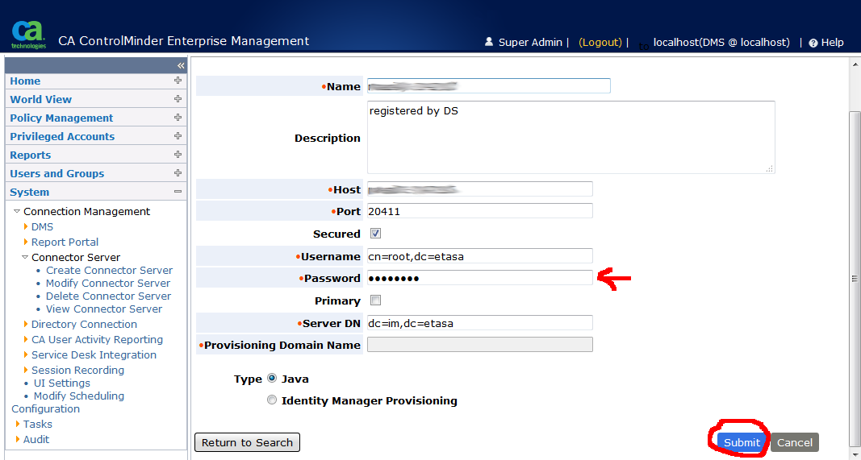Image resolution: width=861 pixels, height=460 pixels.
Task: Expand Service Desk Integration arrow
Action: click(x=25, y=354)
